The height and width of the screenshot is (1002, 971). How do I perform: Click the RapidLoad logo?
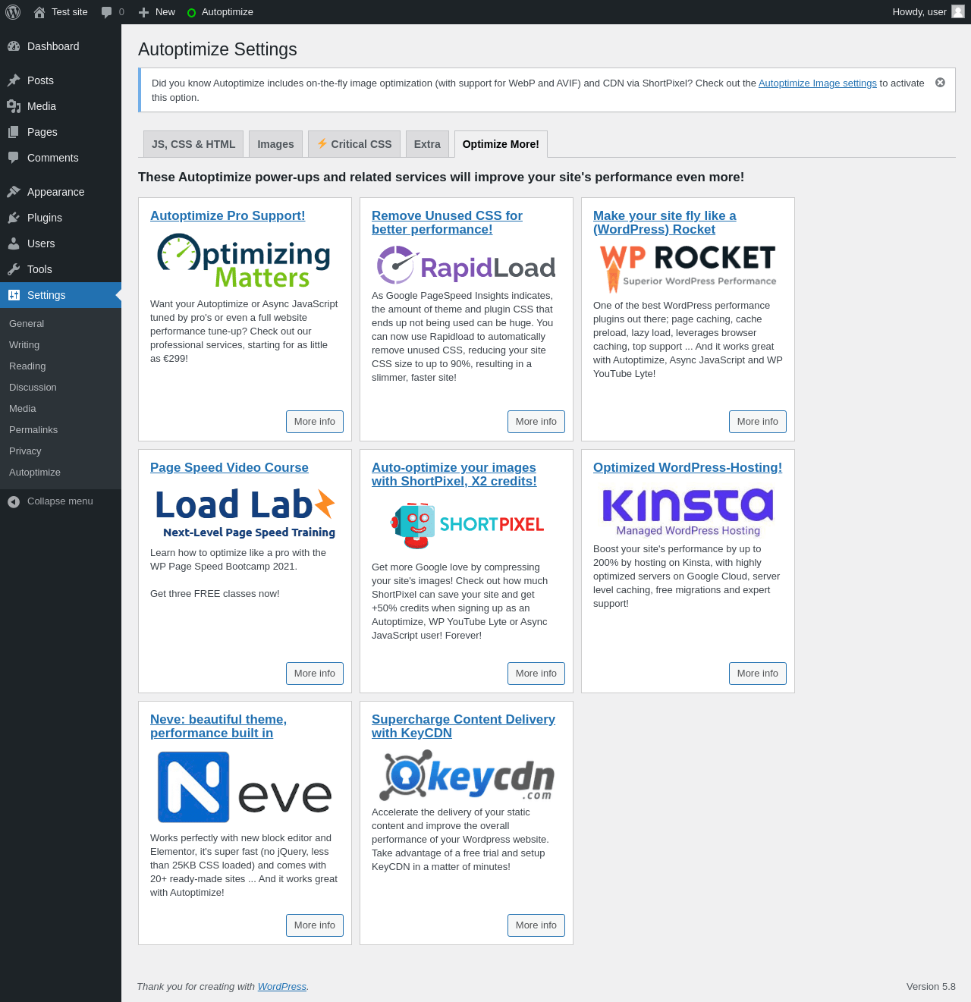(x=466, y=265)
